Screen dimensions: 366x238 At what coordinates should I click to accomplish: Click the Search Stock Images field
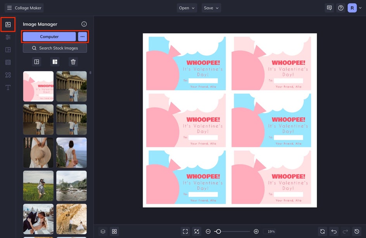coord(55,48)
